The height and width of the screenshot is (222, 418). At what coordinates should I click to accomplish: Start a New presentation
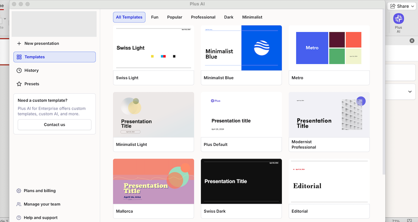(54, 43)
